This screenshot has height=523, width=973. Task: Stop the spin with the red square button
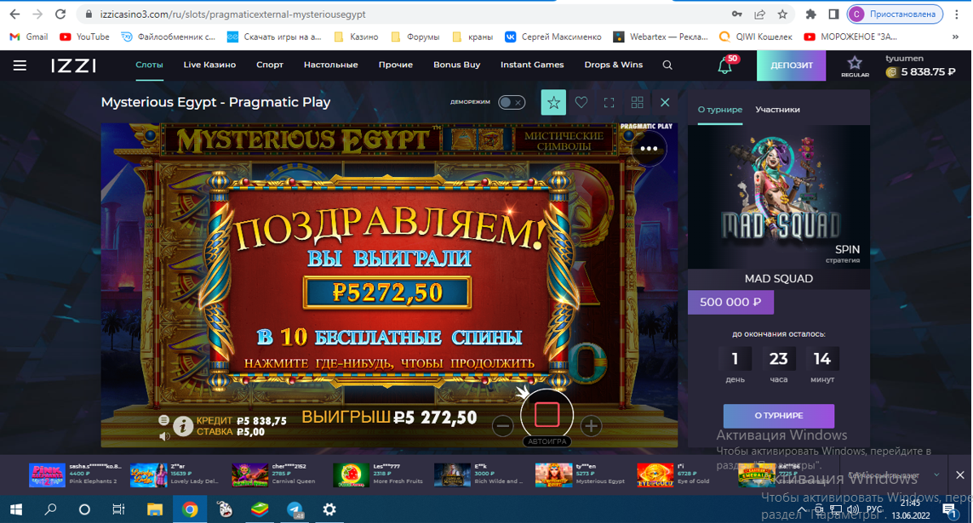(547, 414)
